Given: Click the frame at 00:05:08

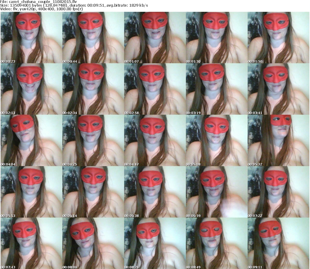Looking at the screenshot, I should (x=217, y=140).
